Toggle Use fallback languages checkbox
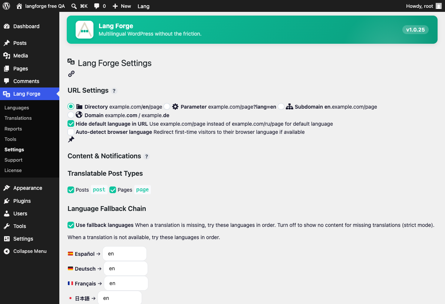445x304 pixels. (71, 225)
